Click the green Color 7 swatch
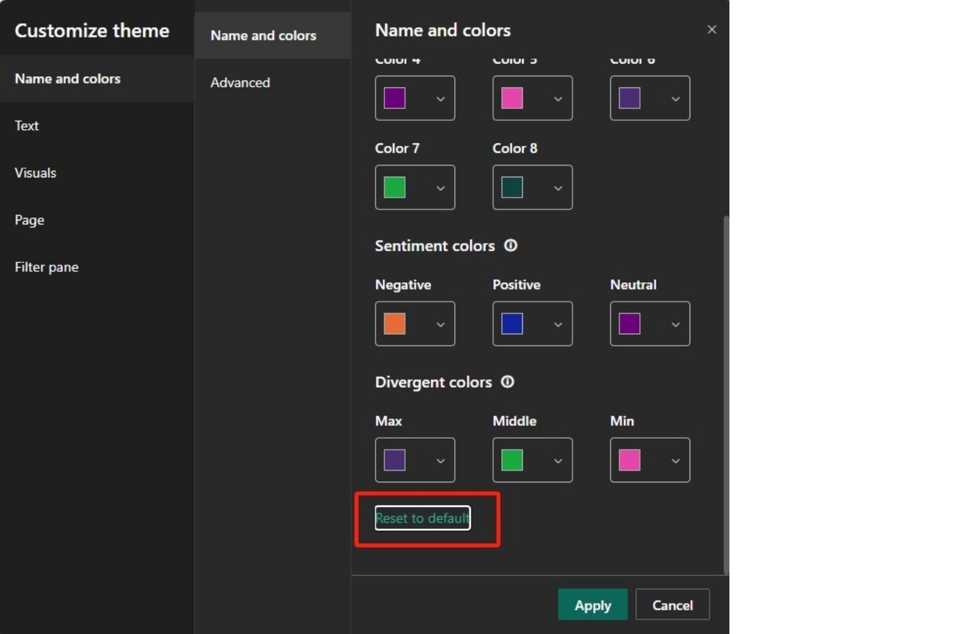Viewport: 979px width, 634px height. [395, 187]
